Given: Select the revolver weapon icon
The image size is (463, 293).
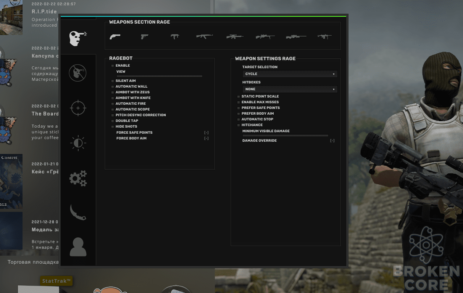Looking at the screenshot, I should point(115,37).
